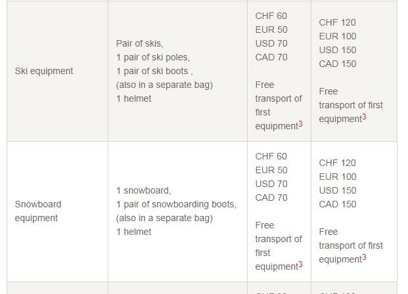Screen dimensions: 408x294
Task: Click '1 helmet' in the Ski equipment row
Action: click(133, 98)
